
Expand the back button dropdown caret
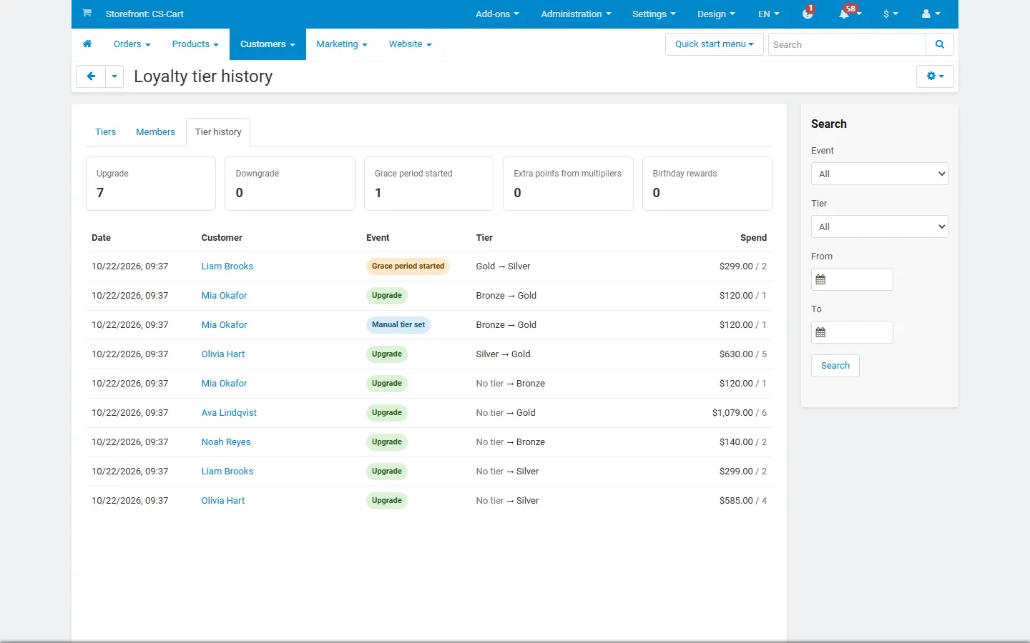point(114,76)
